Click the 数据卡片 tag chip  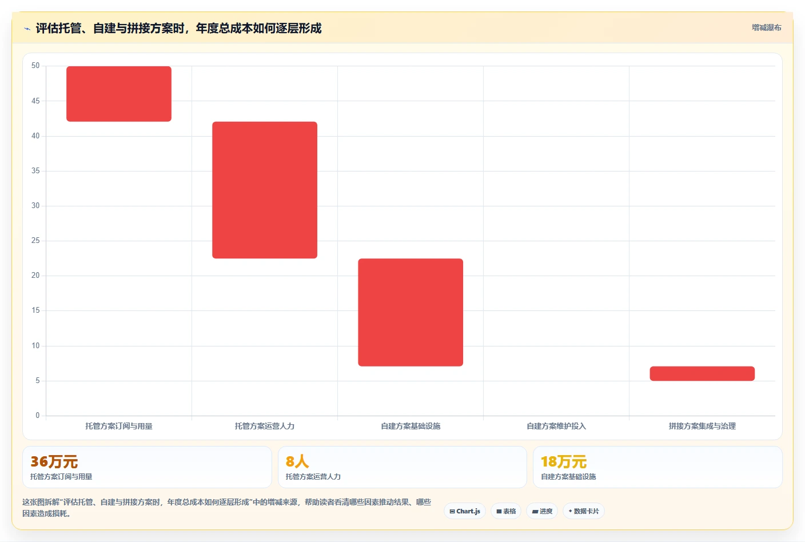584,511
